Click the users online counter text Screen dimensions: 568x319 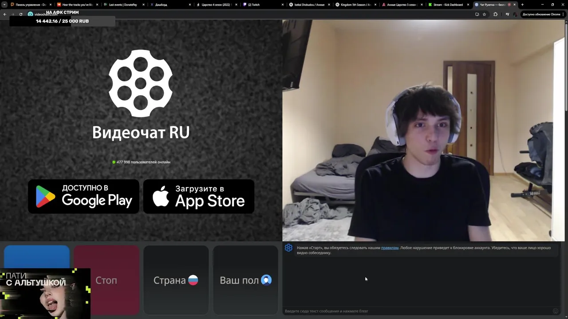pyautogui.click(x=143, y=162)
